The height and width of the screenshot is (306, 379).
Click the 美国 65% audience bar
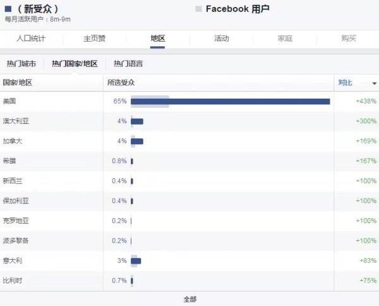click(230, 101)
